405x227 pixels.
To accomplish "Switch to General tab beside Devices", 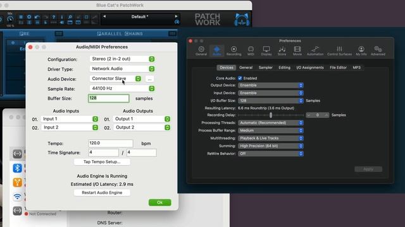I will pos(246,67).
